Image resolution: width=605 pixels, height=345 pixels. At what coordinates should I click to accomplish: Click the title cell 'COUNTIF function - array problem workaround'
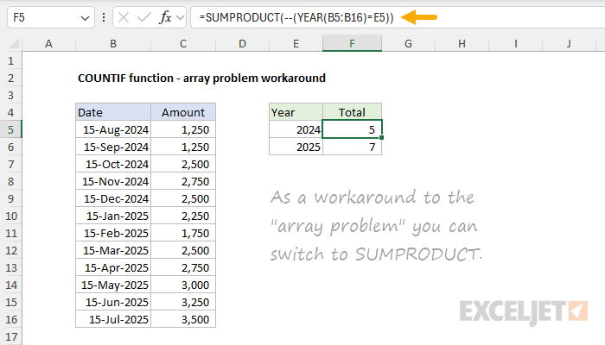(201, 78)
